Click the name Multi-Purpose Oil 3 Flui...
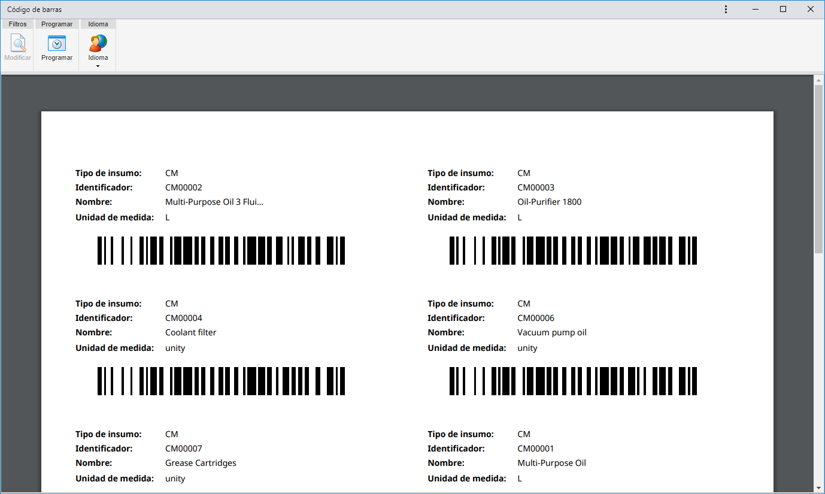The height and width of the screenshot is (494, 825). point(214,202)
